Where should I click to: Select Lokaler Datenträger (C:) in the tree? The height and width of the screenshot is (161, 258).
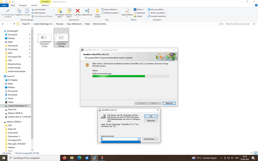[x=18, y=106]
